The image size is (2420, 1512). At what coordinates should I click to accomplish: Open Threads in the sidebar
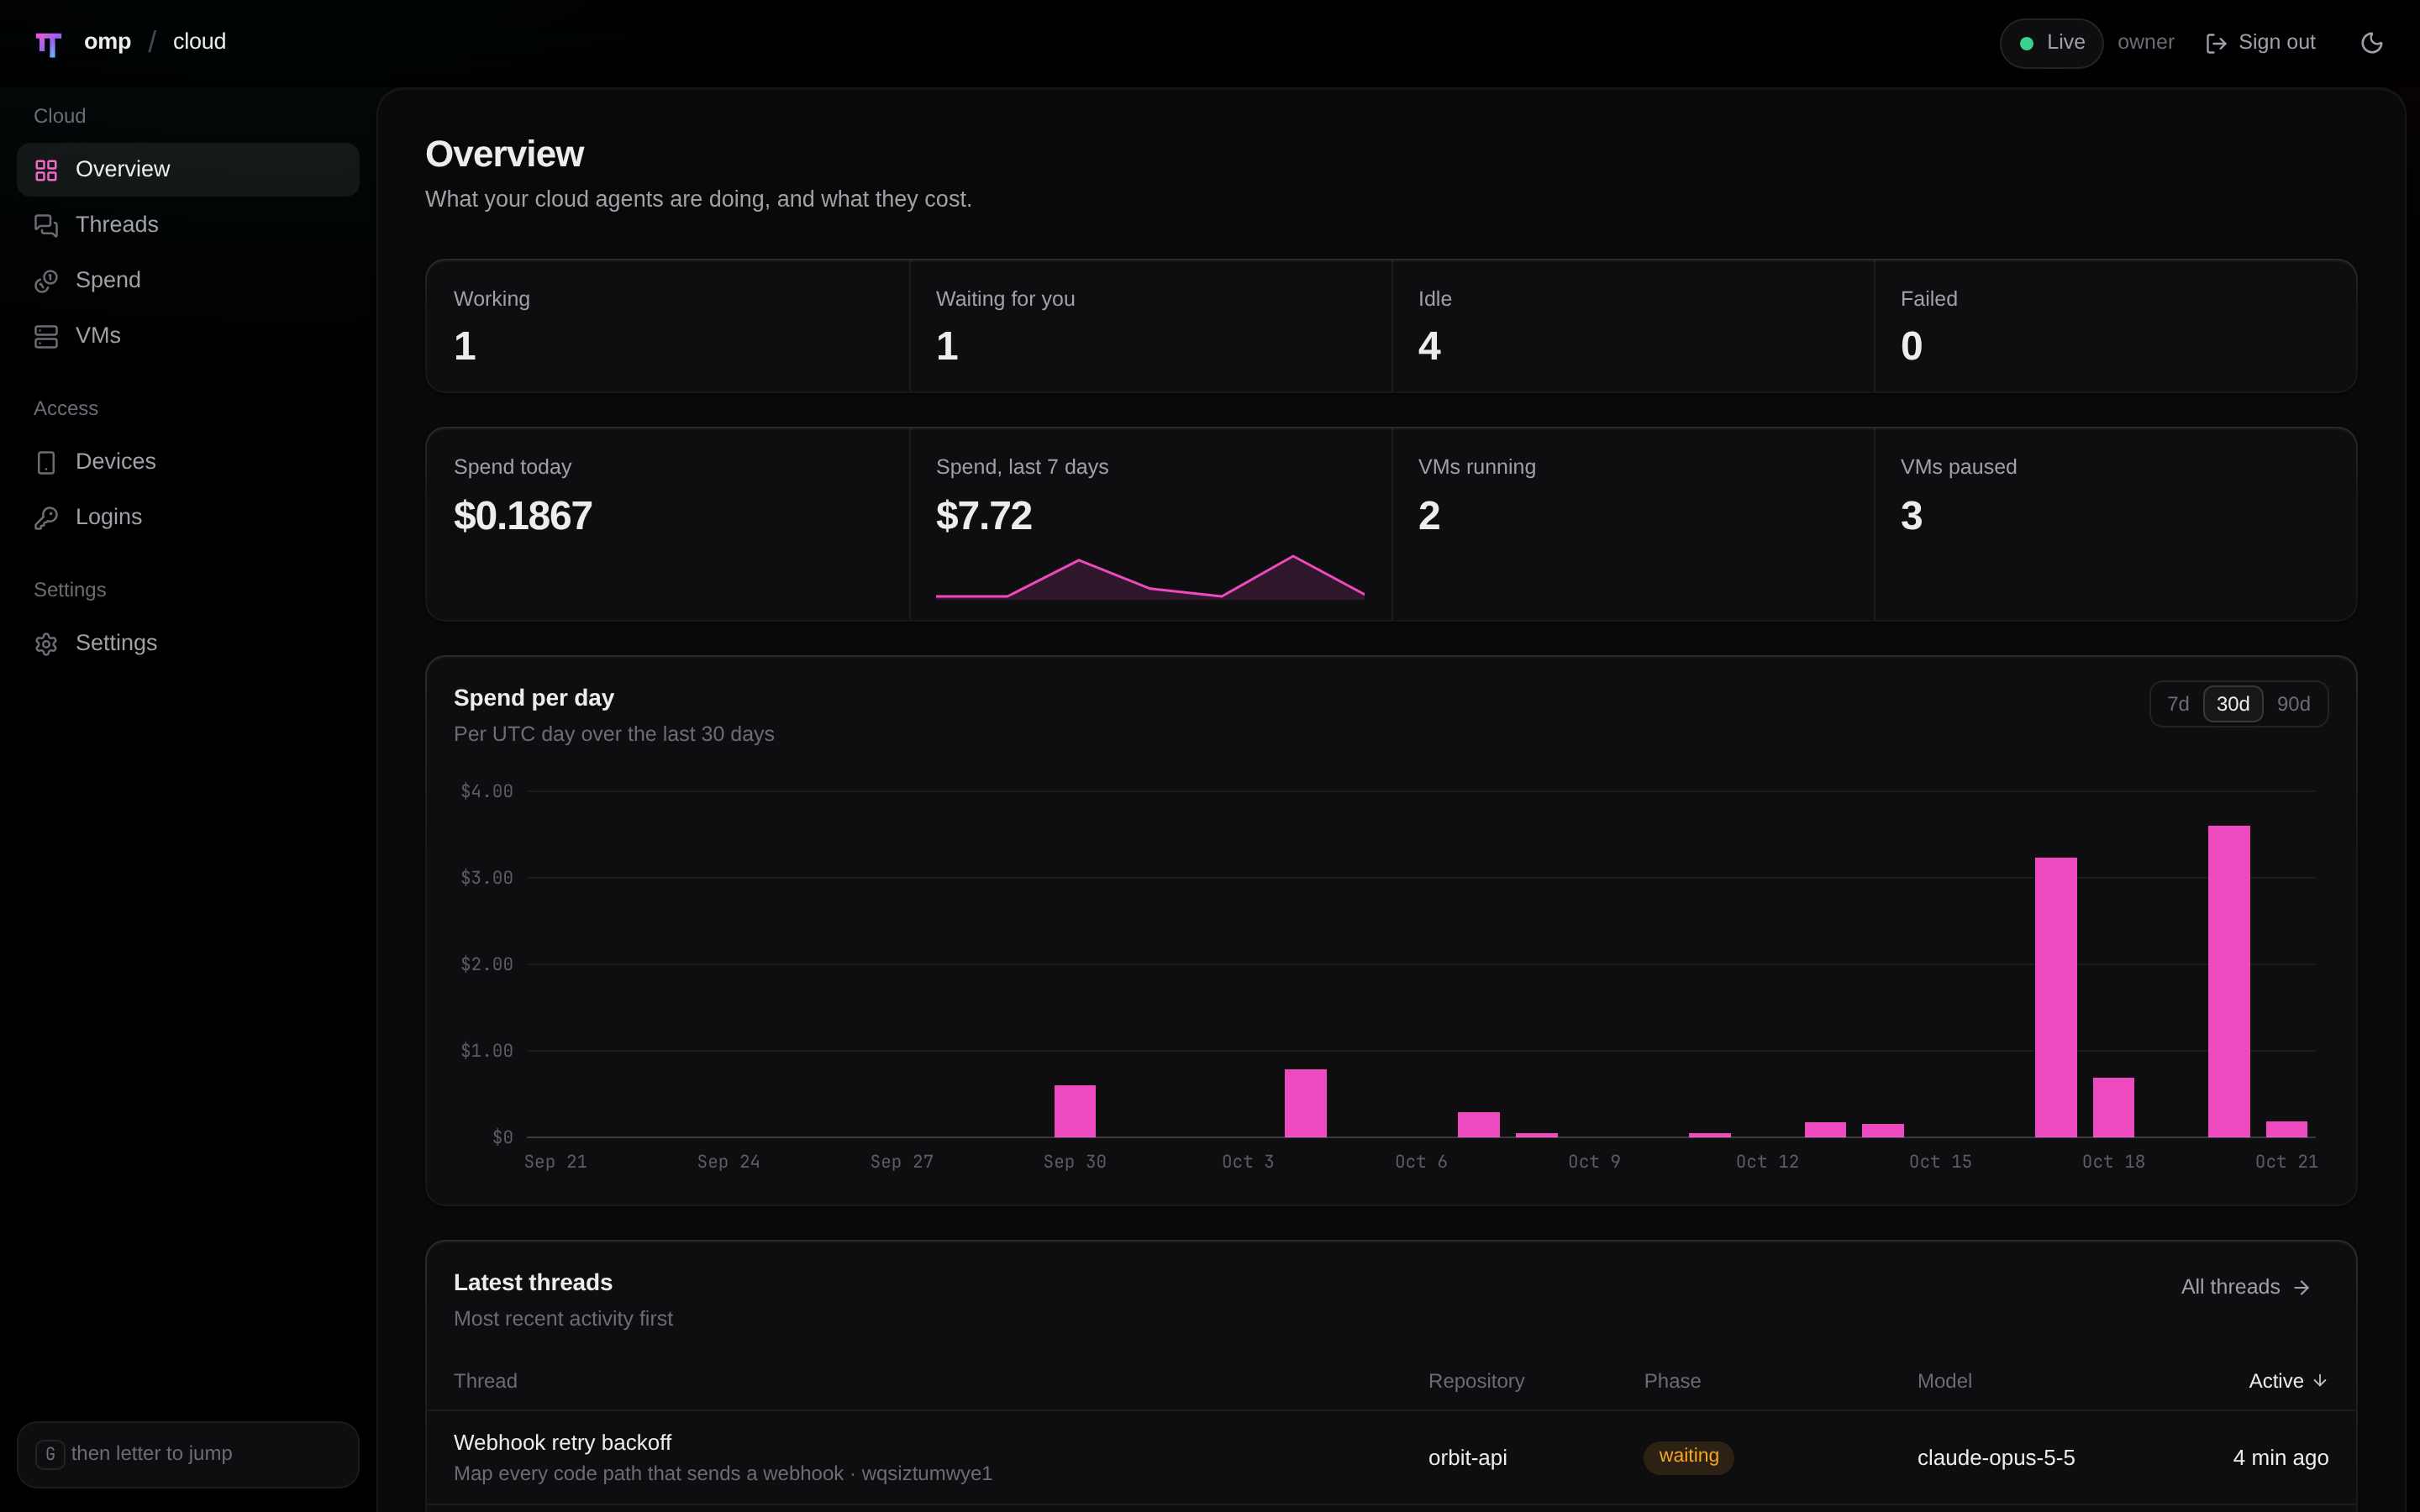tap(188, 225)
